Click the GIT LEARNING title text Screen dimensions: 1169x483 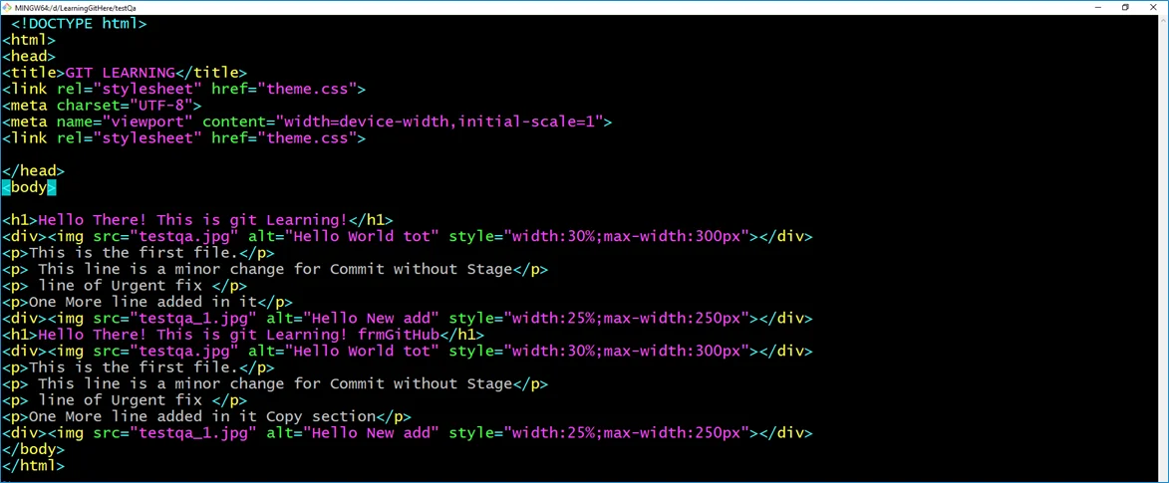tap(120, 73)
